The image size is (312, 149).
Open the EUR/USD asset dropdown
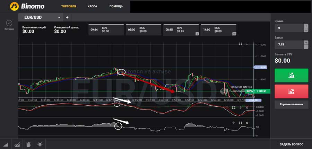click(41, 18)
